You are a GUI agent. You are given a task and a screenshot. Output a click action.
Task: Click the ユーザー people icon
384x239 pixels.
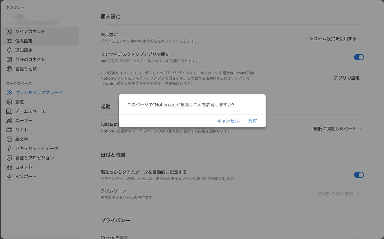coord(9,120)
